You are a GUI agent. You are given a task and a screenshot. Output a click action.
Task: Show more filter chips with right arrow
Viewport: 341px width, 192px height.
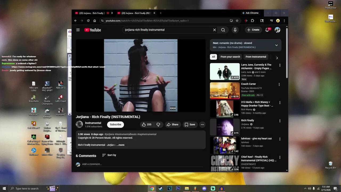point(277,58)
